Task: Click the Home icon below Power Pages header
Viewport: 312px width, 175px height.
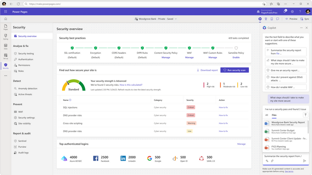Action: point(6,19)
